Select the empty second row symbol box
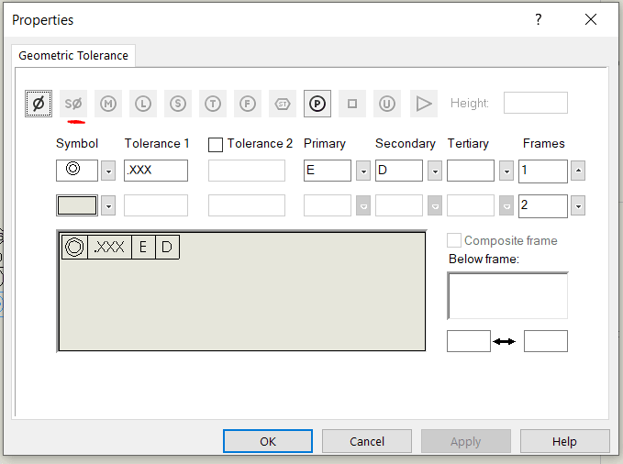The image size is (623, 464). [77, 205]
